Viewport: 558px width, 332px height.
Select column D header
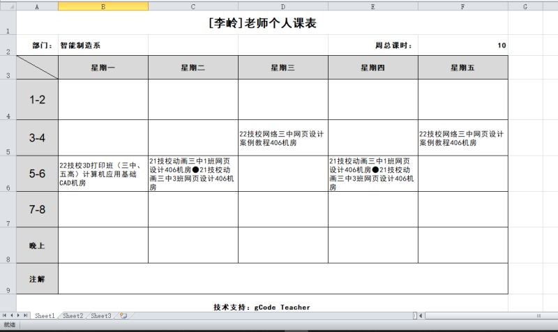point(282,6)
